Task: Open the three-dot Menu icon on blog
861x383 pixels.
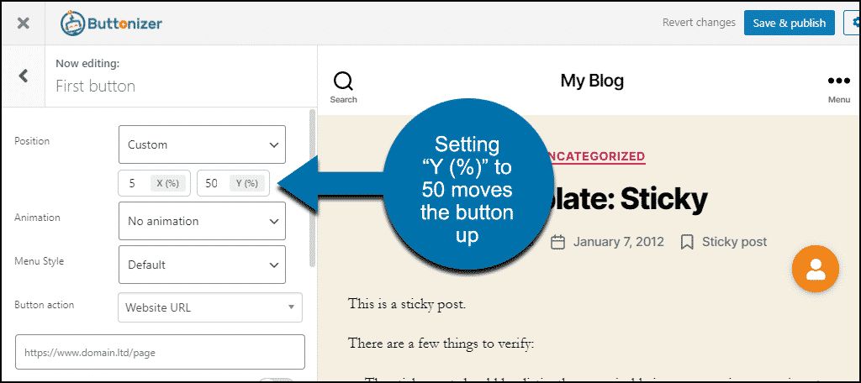Action: [x=838, y=87]
